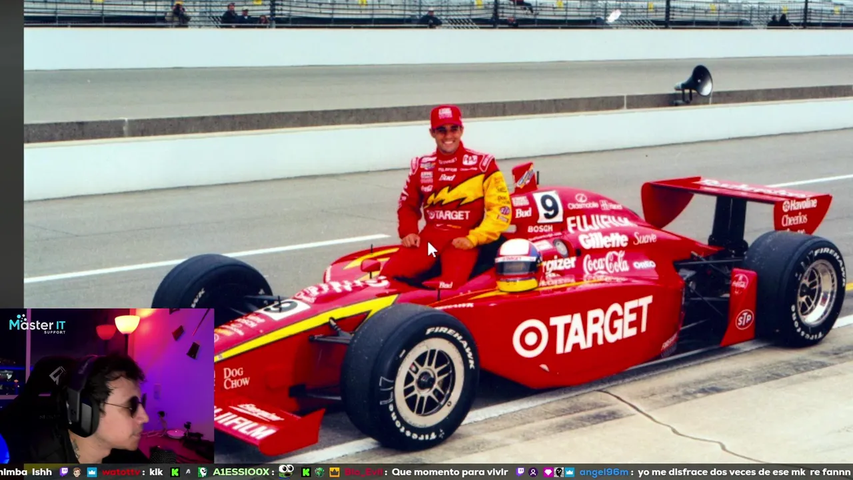Click the pink heart badge before angel96m

[548, 472]
